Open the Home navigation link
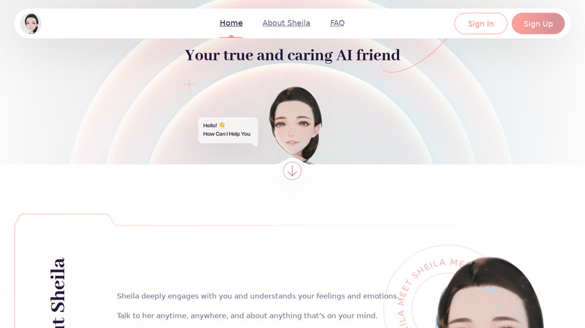 (x=231, y=23)
